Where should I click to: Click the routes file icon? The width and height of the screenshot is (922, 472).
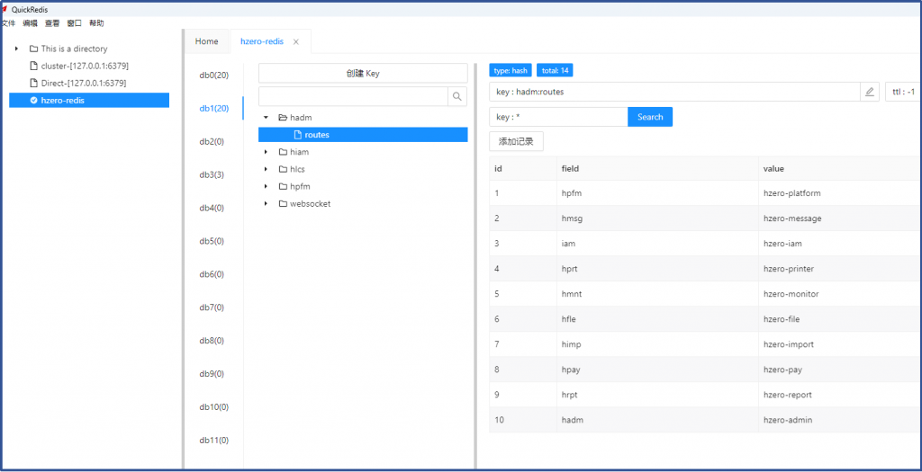pyautogui.click(x=297, y=135)
